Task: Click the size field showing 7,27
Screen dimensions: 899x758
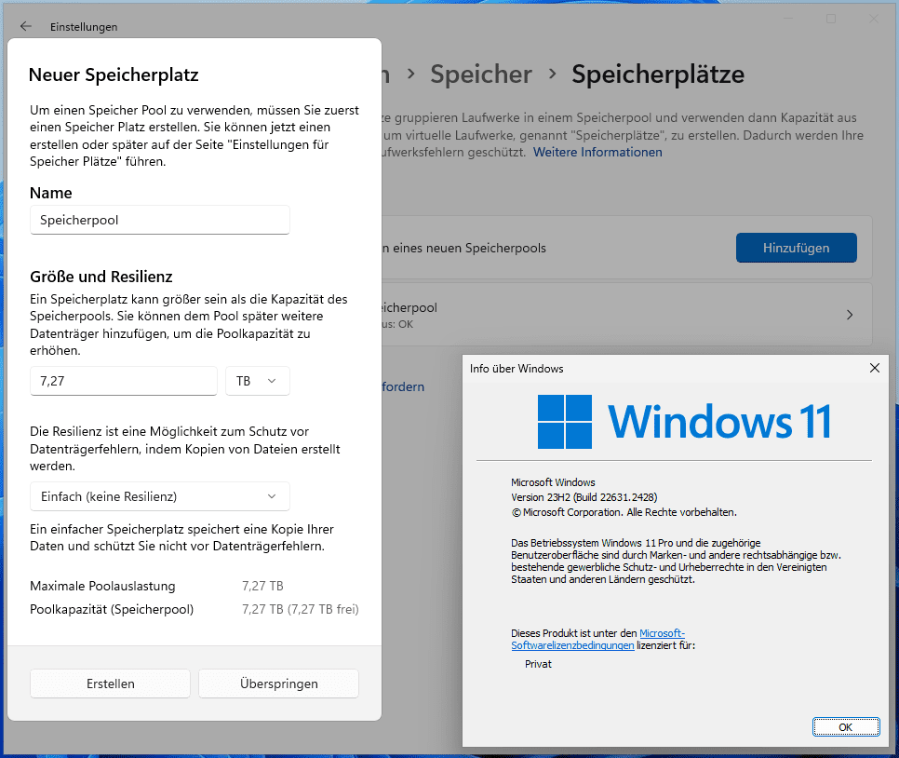Action: tap(123, 381)
